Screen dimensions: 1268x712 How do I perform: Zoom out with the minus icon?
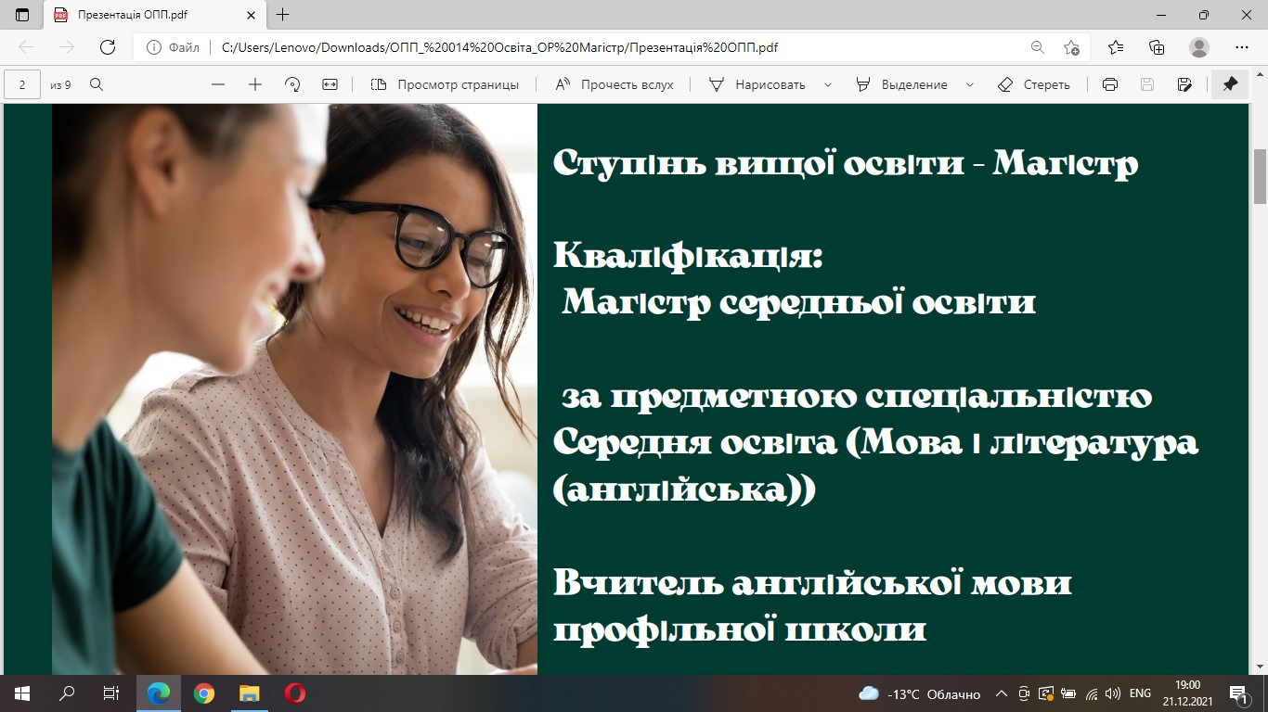(x=218, y=84)
